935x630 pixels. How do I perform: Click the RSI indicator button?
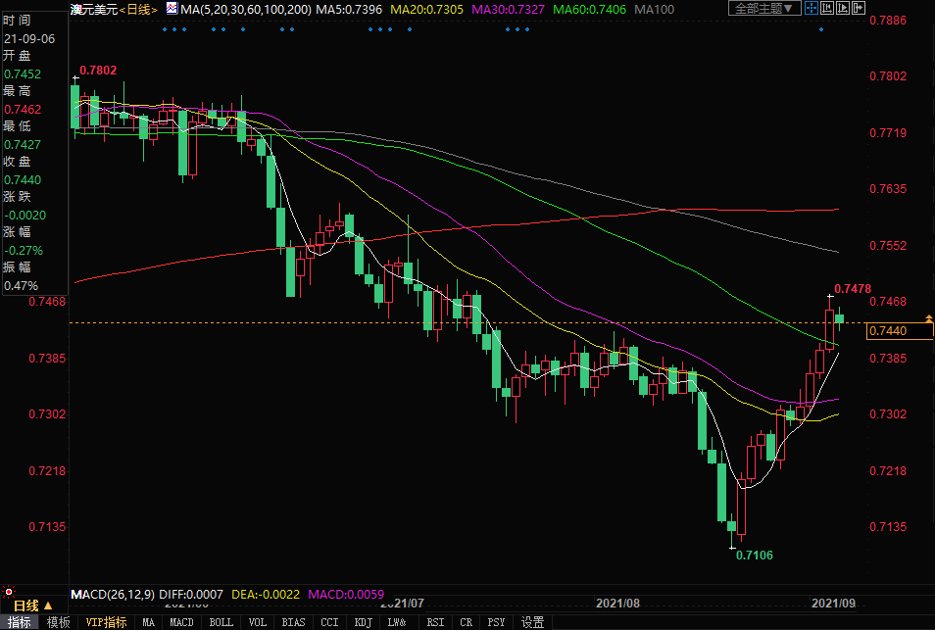(x=435, y=622)
